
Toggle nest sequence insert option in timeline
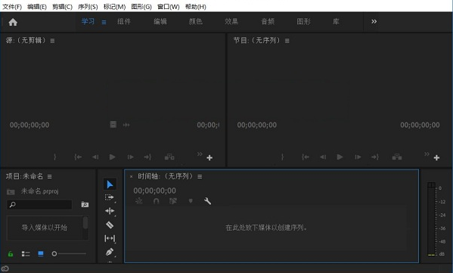click(139, 200)
